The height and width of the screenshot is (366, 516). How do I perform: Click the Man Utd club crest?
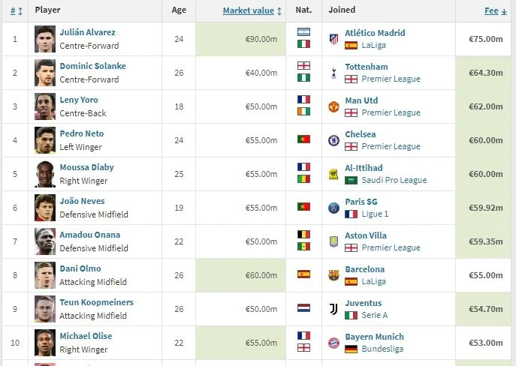tap(333, 106)
